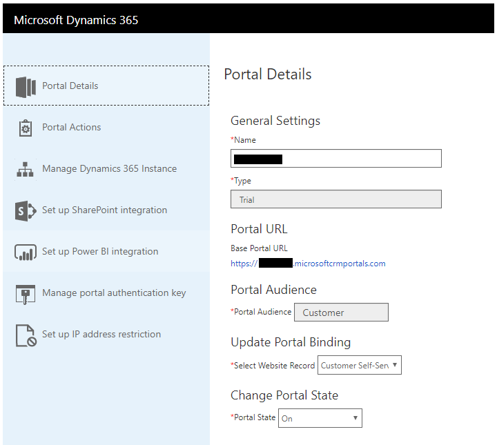The height and width of the screenshot is (445, 497).
Task: Click the Type field showing Trial
Action: (x=336, y=199)
